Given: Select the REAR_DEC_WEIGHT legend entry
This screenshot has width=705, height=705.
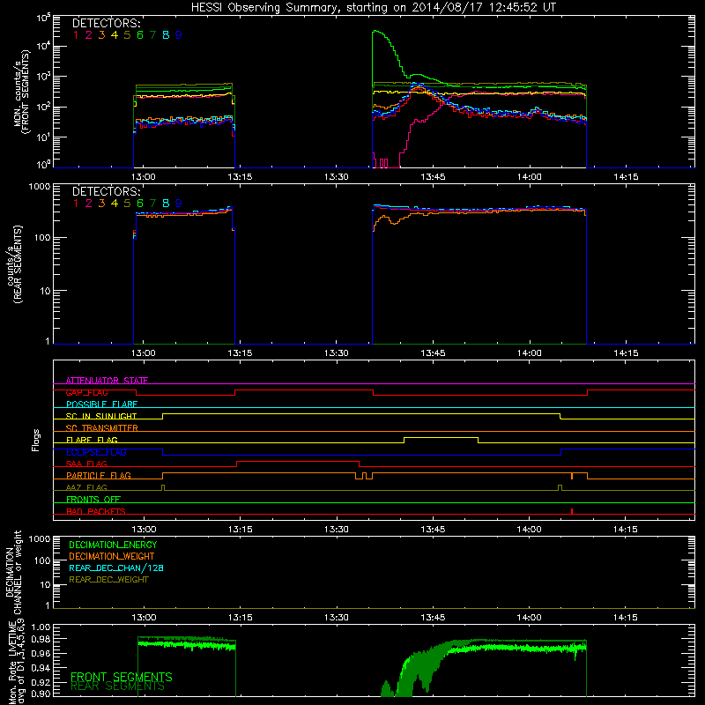Looking at the screenshot, I should 108,580.
